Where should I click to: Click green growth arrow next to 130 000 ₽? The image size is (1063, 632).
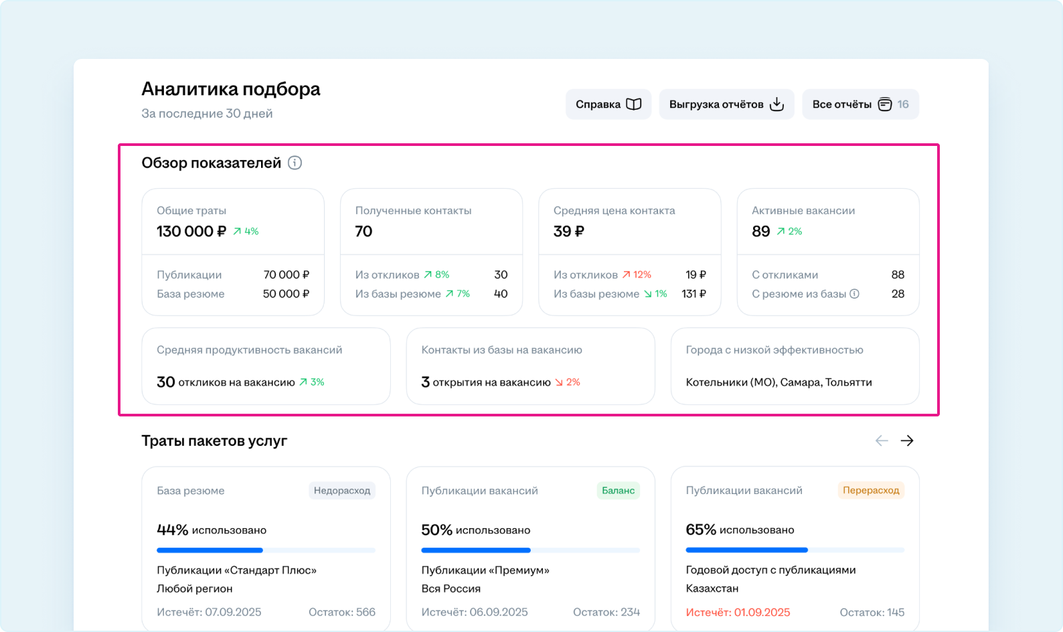[237, 232]
